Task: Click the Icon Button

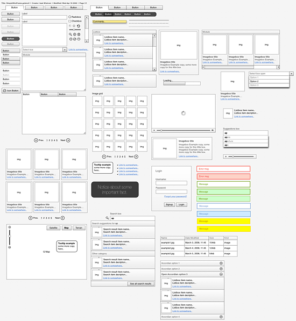Action: [x=11, y=90]
